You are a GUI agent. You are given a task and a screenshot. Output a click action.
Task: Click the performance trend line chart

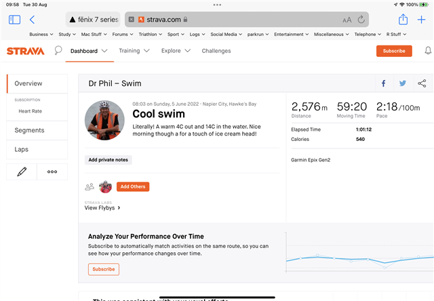[x=359, y=253]
